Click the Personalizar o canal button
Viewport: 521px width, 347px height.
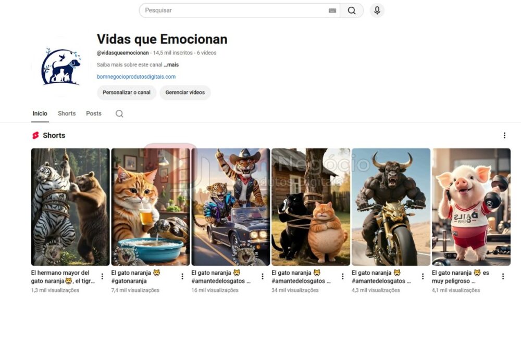(x=127, y=93)
